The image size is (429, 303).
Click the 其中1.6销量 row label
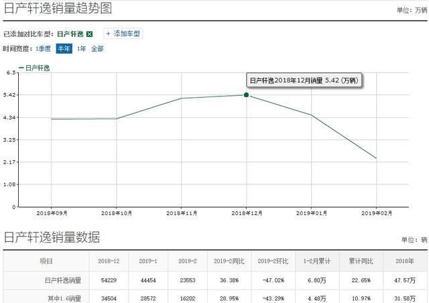tap(64, 298)
